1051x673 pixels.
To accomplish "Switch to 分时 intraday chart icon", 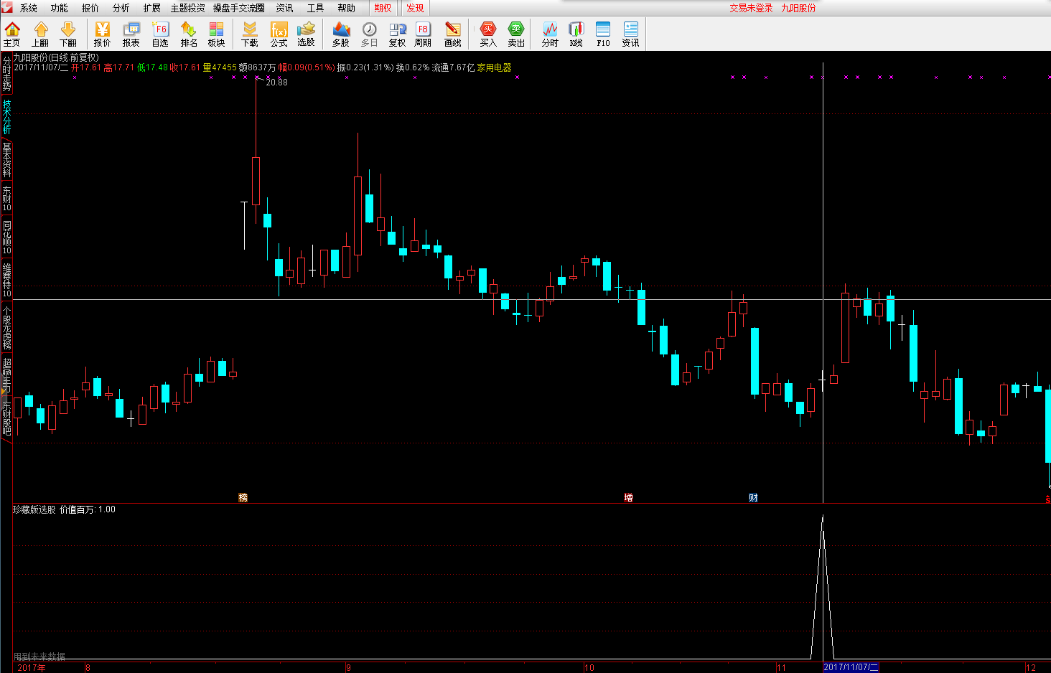I will click(550, 34).
